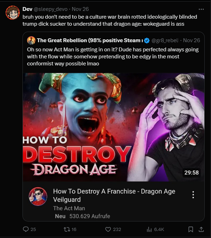Play the How To Destroy Dragon Age thumbnail
Viewport: 211px width, 238px height.
coord(114,127)
